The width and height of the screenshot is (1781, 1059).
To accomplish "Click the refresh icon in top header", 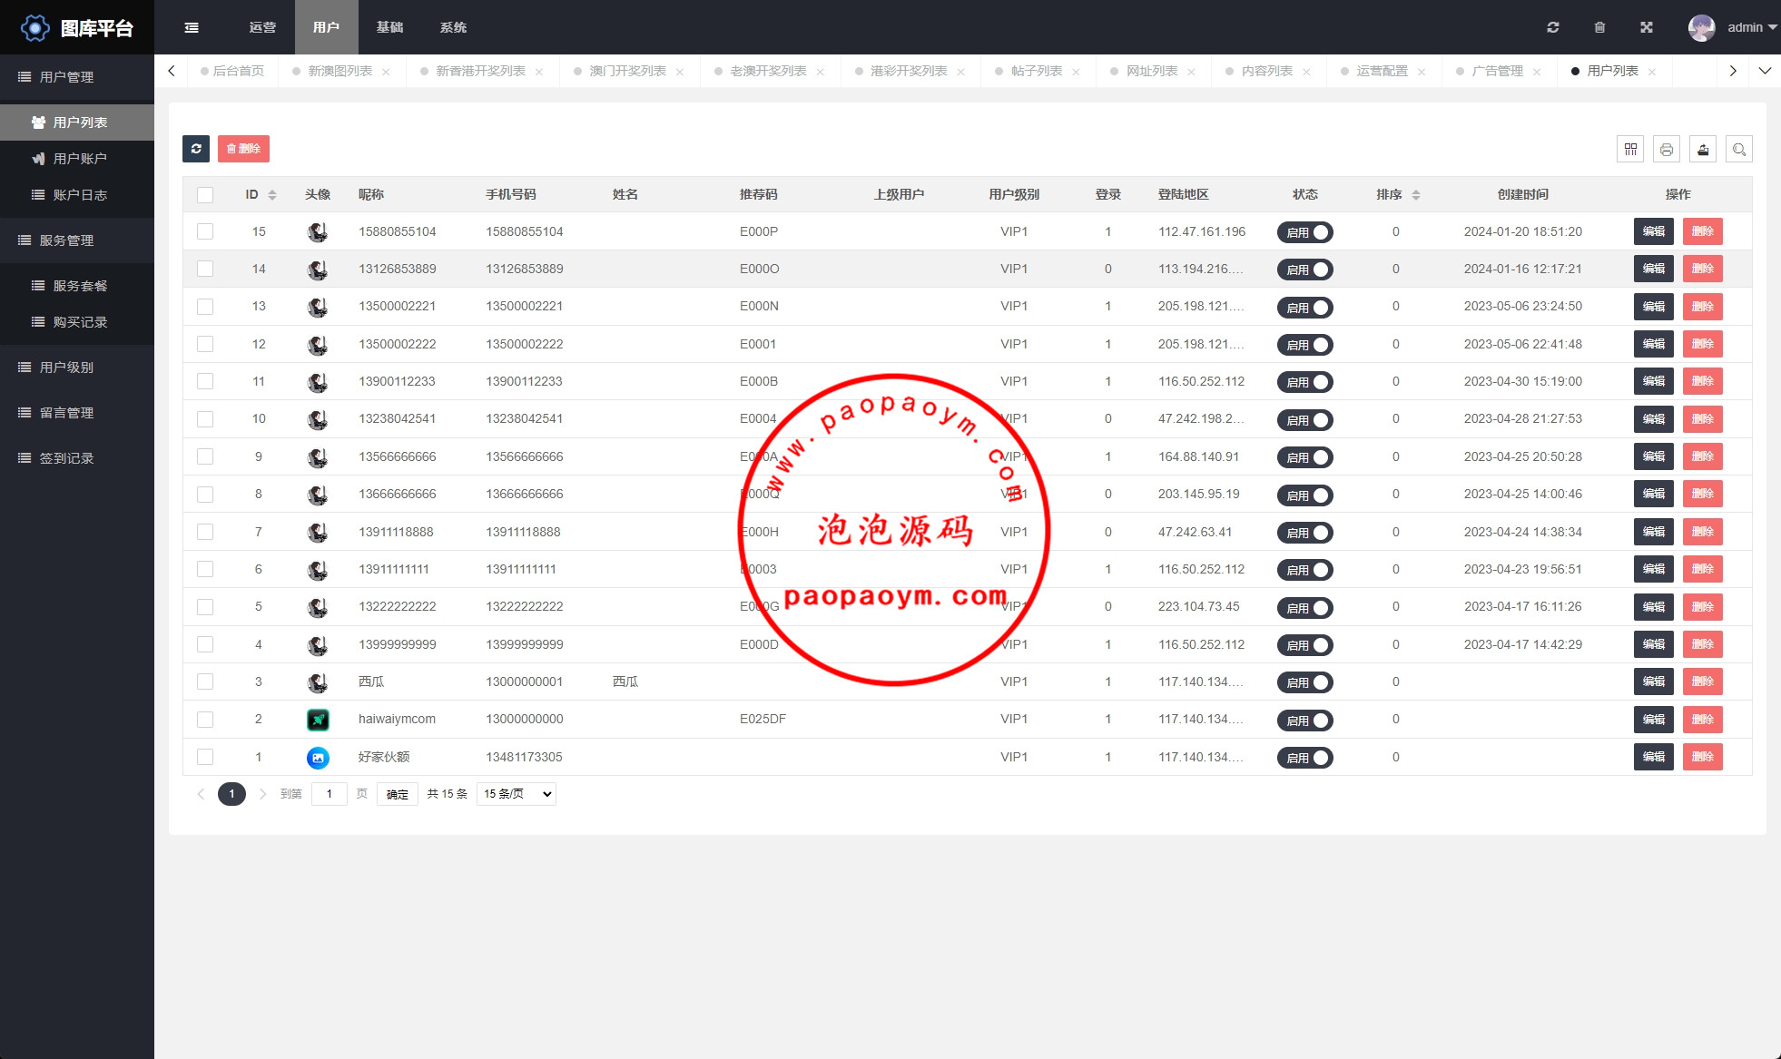I will pyautogui.click(x=1553, y=27).
